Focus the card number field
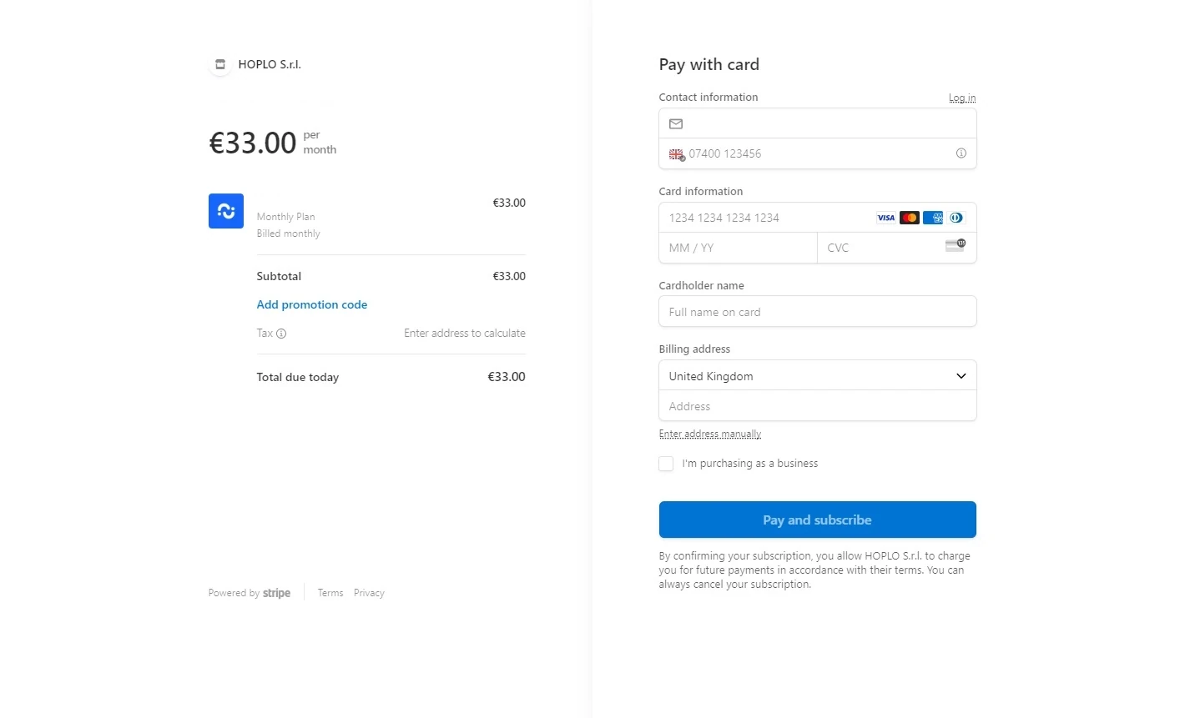This screenshot has height=718, width=1185. 768,218
